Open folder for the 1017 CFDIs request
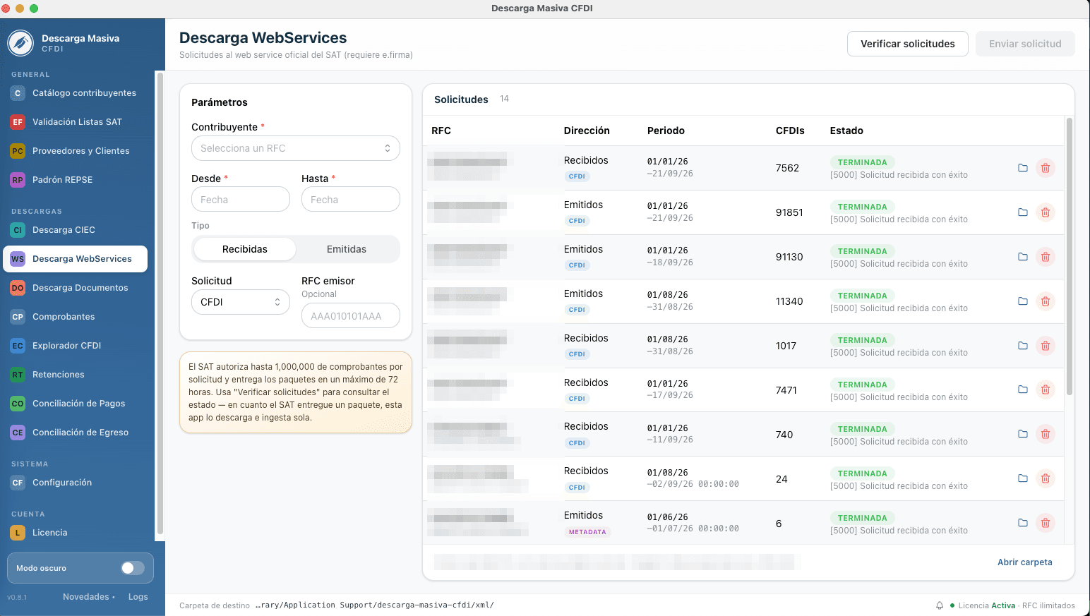 [x=1022, y=346]
